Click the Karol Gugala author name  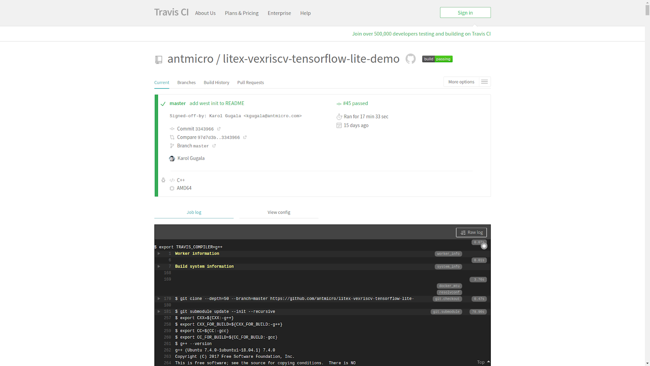pyautogui.click(x=191, y=158)
